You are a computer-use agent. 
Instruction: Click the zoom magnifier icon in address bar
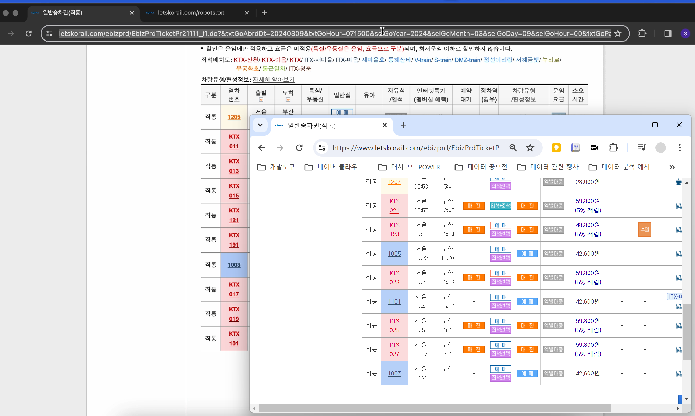click(x=513, y=147)
